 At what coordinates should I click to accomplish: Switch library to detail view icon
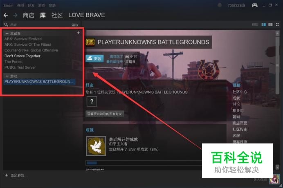pyautogui.click(x=263, y=25)
